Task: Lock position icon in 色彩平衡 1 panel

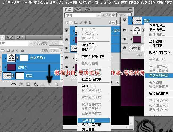Action: 18,50
